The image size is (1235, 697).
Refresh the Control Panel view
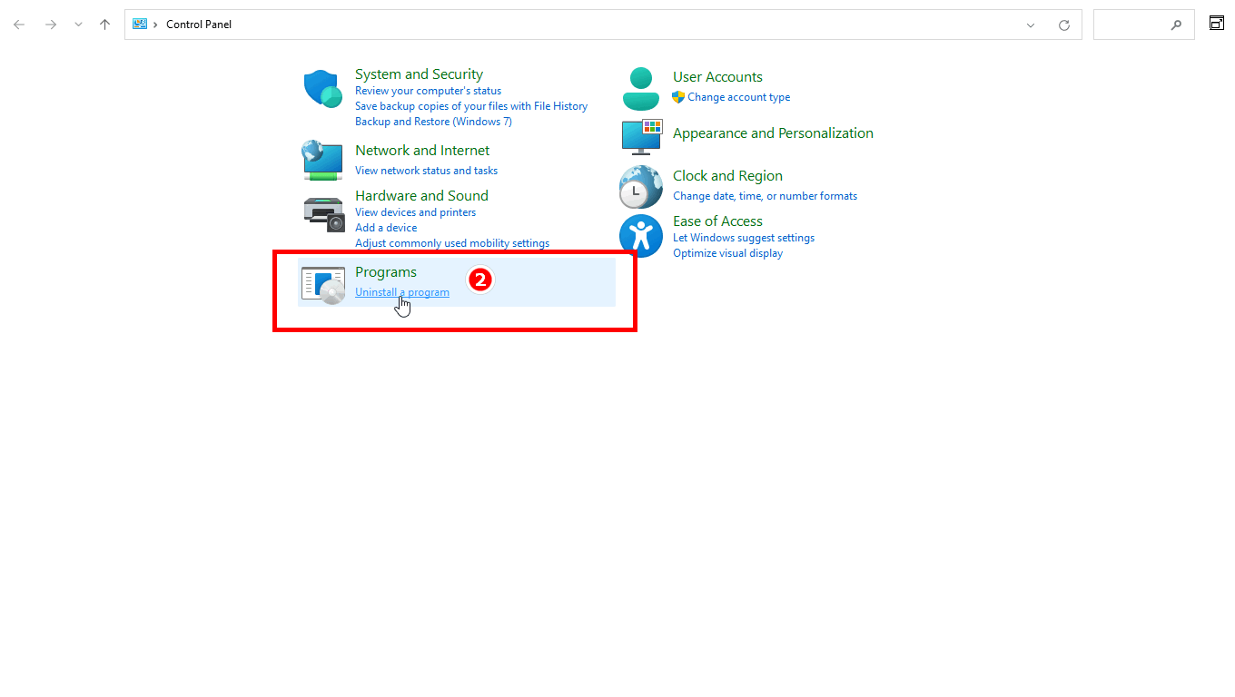[1064, 25]
